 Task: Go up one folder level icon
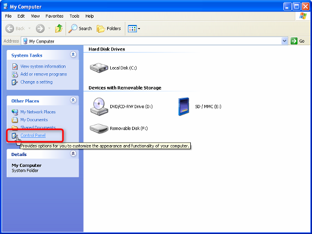[59, 29]
